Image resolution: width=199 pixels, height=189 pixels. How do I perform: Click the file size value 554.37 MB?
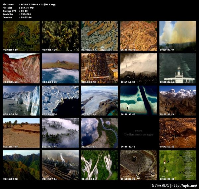(27, 8)
